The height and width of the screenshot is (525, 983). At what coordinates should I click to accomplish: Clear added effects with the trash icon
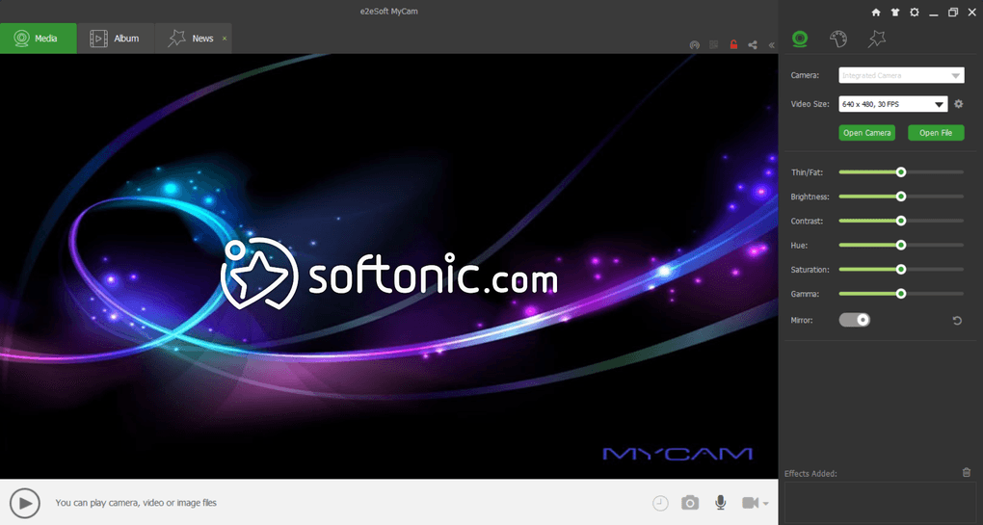pyautogui.click(x=966, y=472)
